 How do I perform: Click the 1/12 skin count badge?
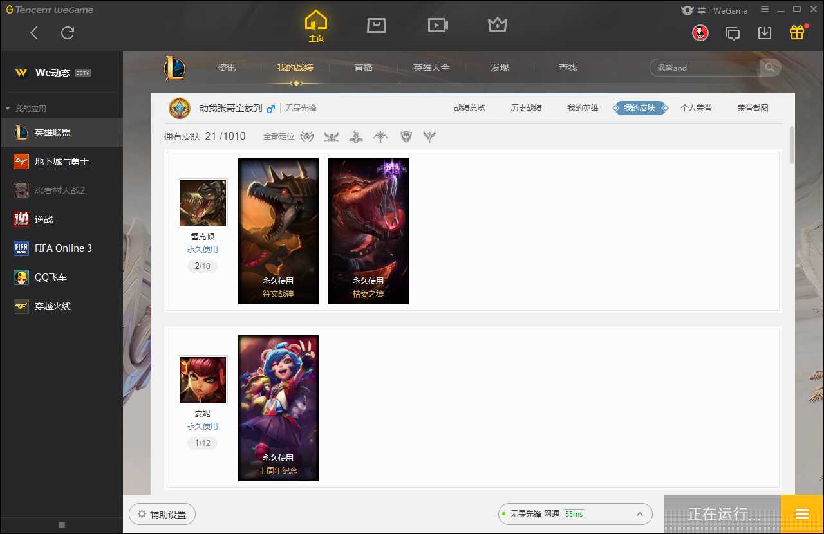coord(203,443)
